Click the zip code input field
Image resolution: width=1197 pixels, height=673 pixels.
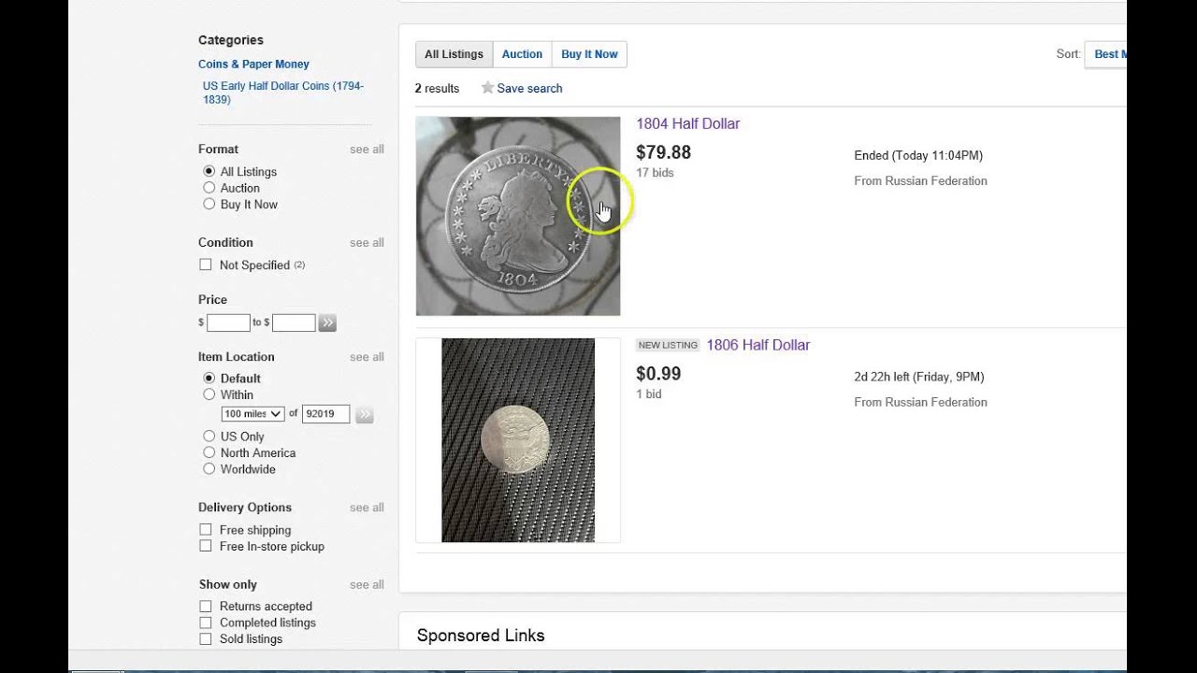coord(325,414)
